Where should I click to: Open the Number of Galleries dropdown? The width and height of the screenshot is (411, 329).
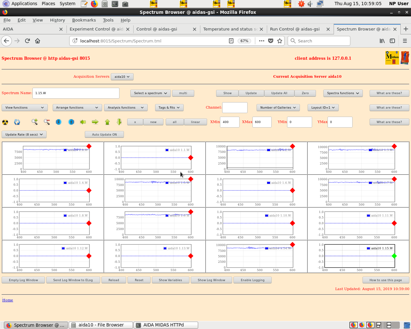point(278,108)
